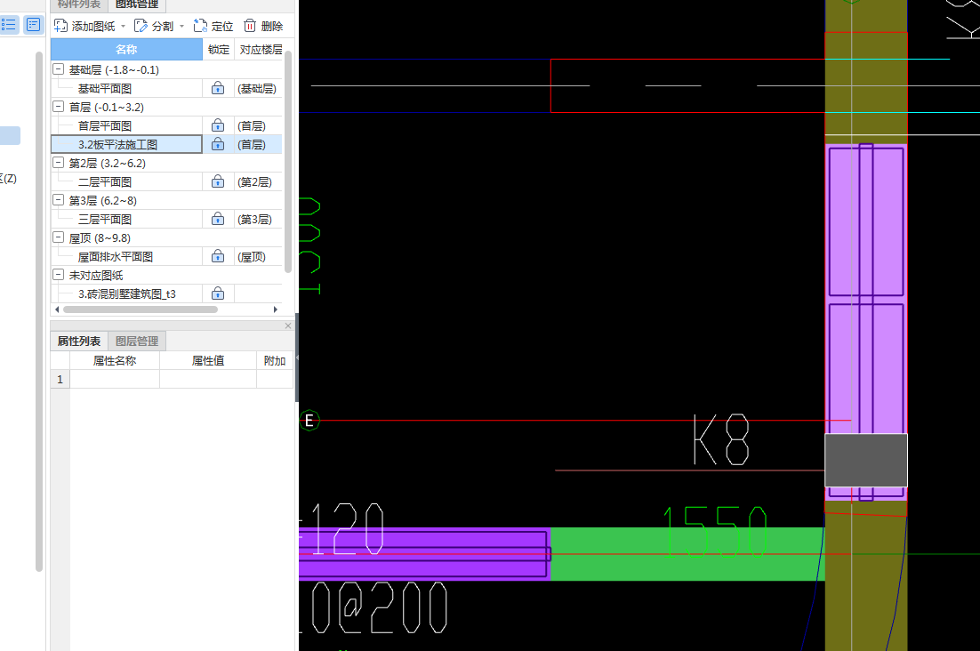The height and width of the screenshot is (651, 980).
Task: Collapse the 首层 (-0.1~3.2) group
Action: point(58,107)
